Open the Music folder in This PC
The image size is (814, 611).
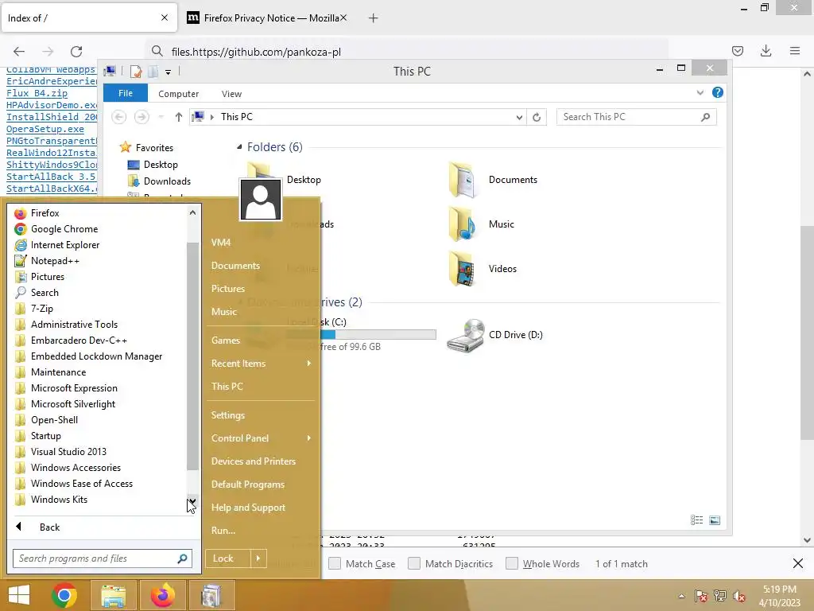[483, 224]
